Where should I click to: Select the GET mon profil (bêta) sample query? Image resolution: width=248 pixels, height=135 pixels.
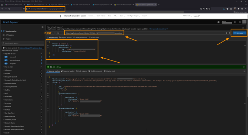15,60
